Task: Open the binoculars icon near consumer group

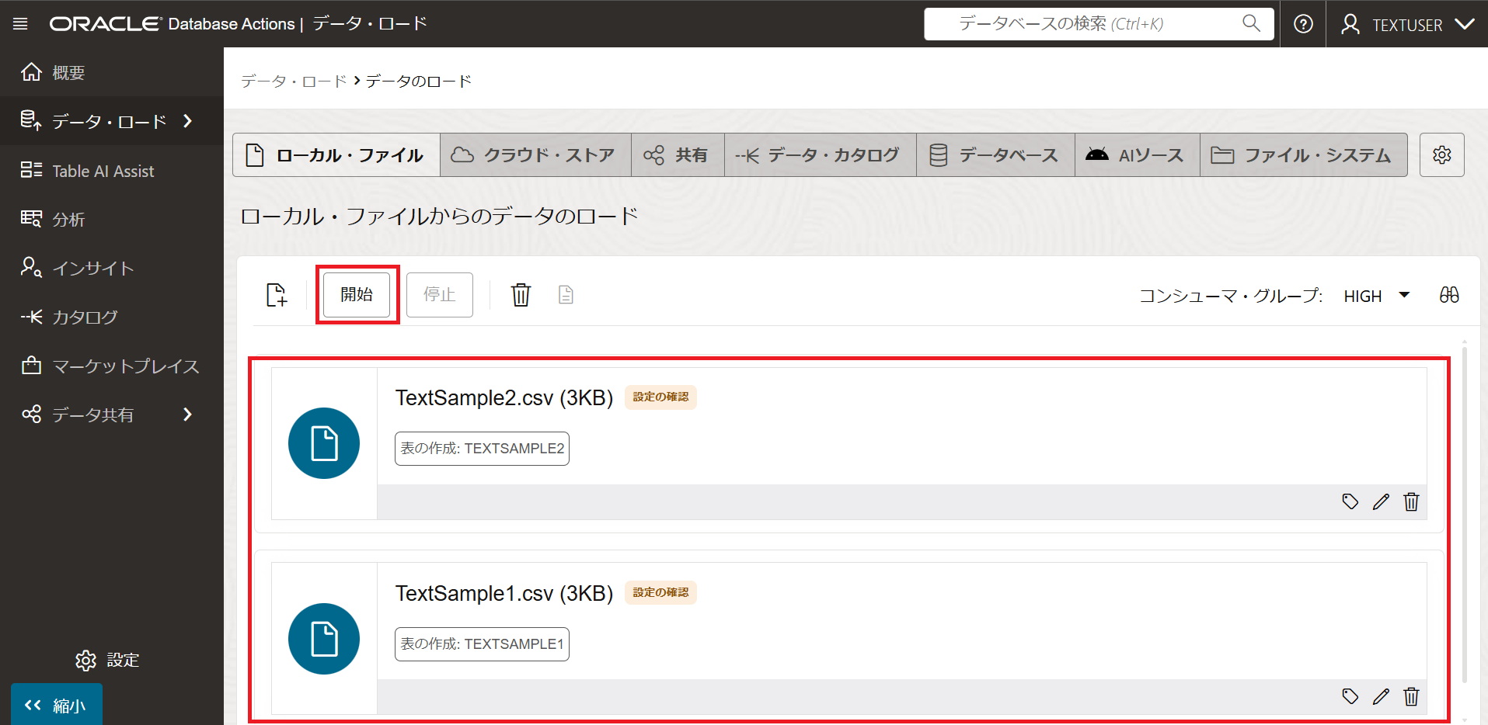Action: (1448, 295)
